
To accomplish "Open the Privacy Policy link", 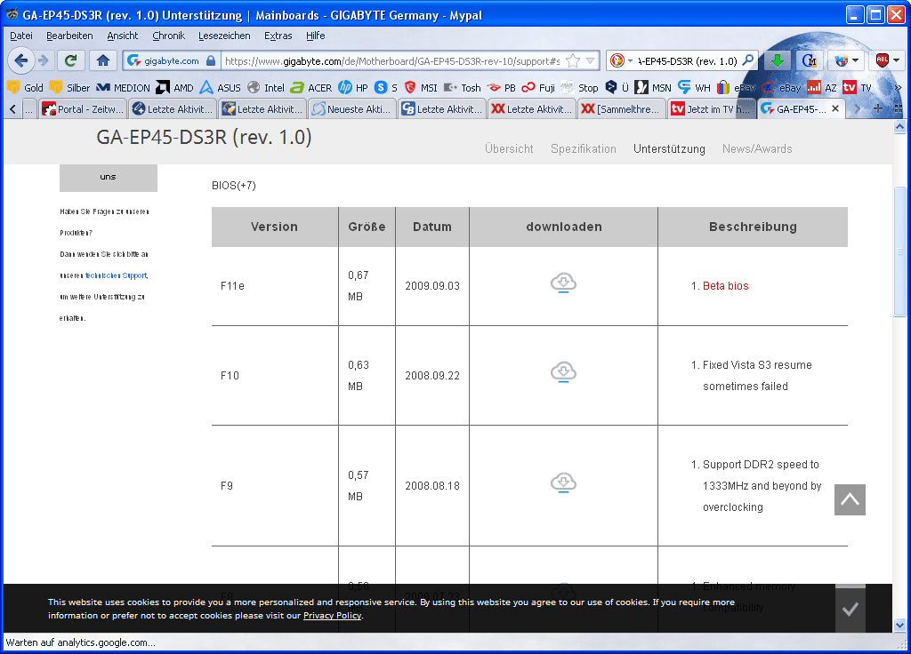I will [x=333, y=616].
